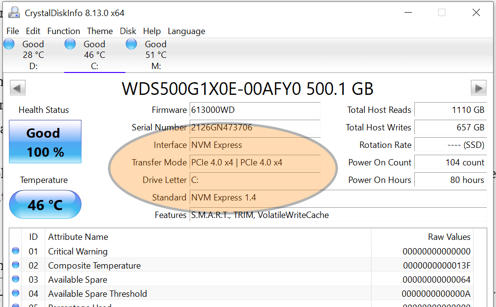Click the ID column header
This screenshot has width=496, height=307.
click(x=33, y=237)
